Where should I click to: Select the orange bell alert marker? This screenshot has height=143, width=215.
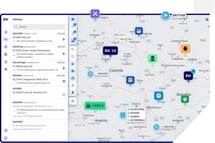185,49
